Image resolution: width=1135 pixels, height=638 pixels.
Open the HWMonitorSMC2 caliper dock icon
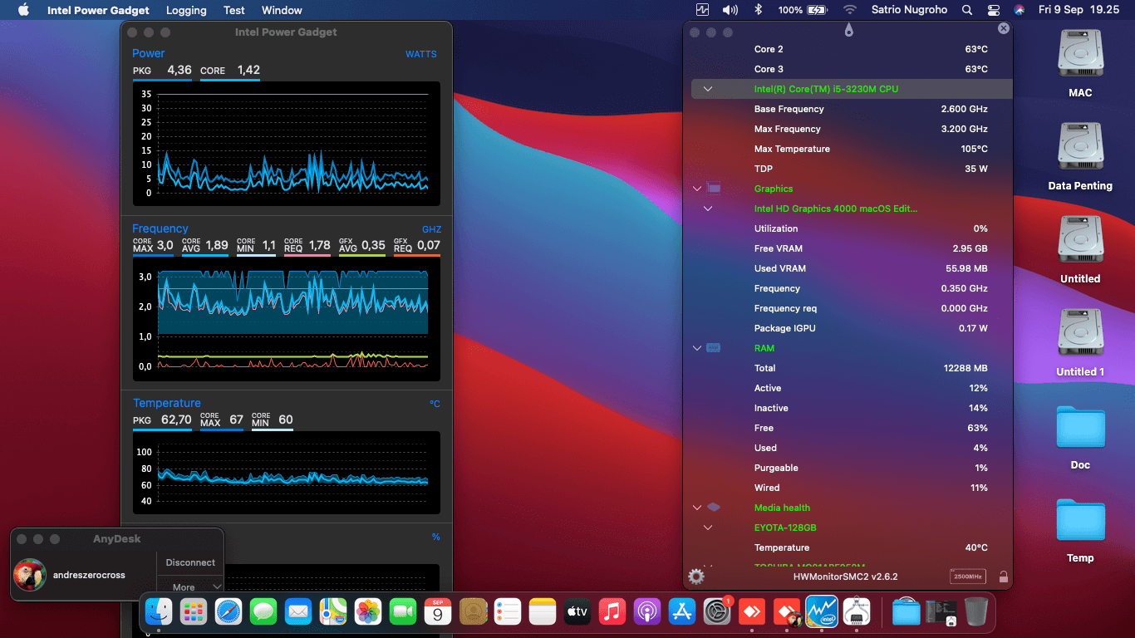[857, 612]
